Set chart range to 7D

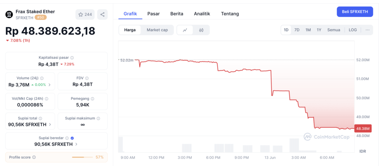point(297,30)
